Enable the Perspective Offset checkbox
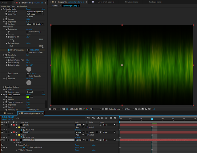197x153 pixels. point(27,52)
